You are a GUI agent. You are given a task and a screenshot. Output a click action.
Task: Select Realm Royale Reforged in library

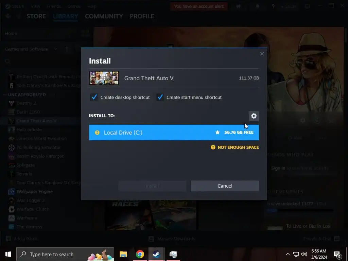coord(40,156)
